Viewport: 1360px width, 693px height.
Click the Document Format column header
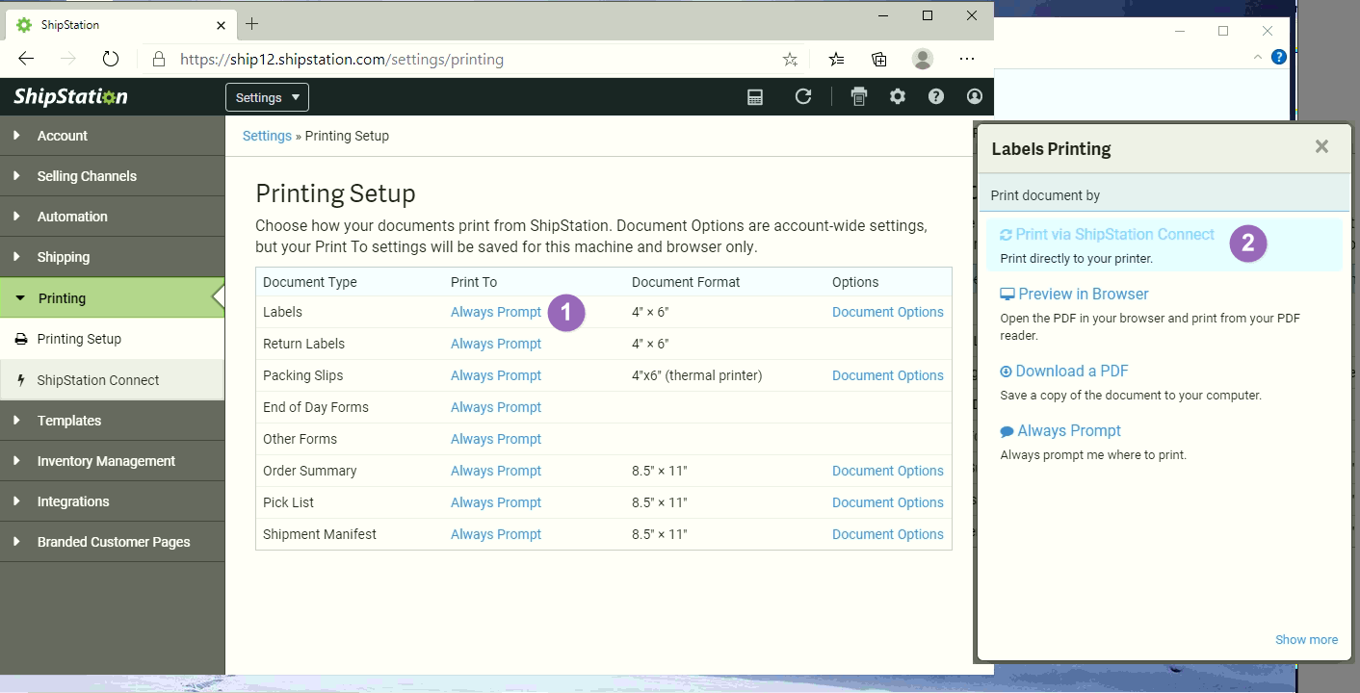[686, 282]
